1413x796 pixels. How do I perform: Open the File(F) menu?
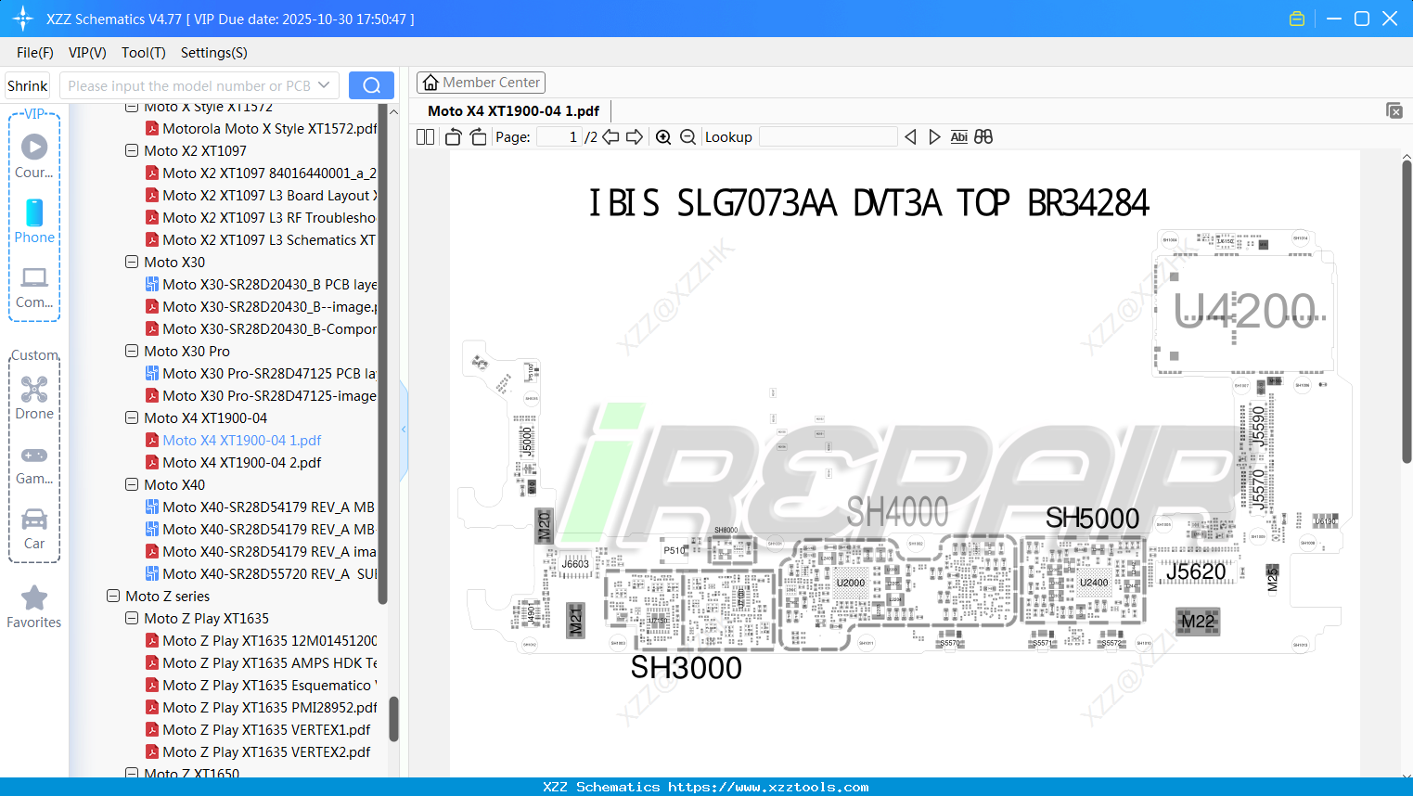tap(35, 53)
